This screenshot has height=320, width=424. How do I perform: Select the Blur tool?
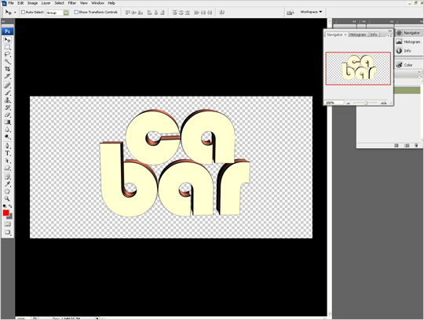coord(8,129)
